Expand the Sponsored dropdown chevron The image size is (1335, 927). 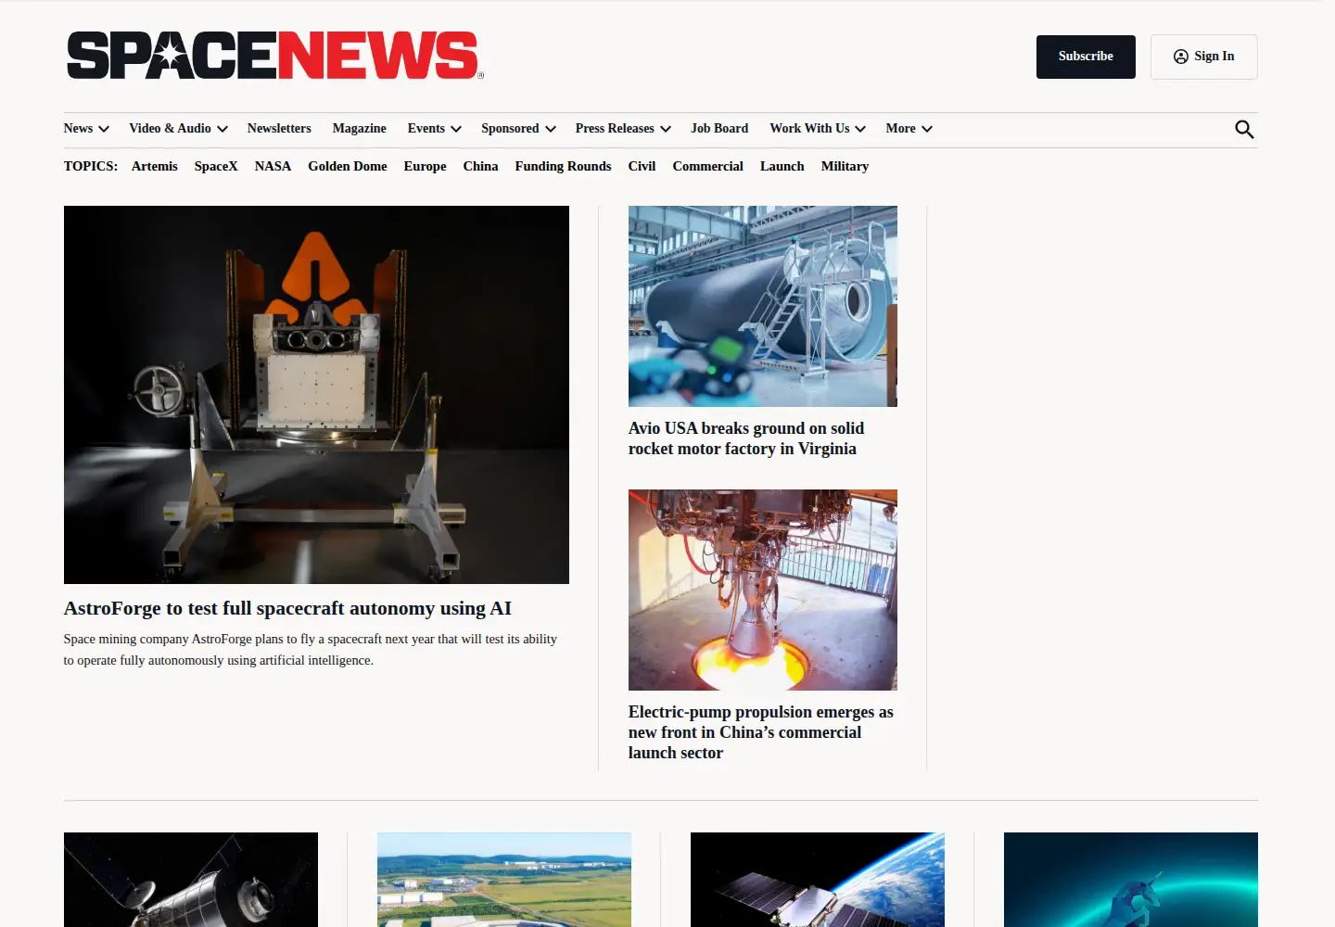[551, 129]
